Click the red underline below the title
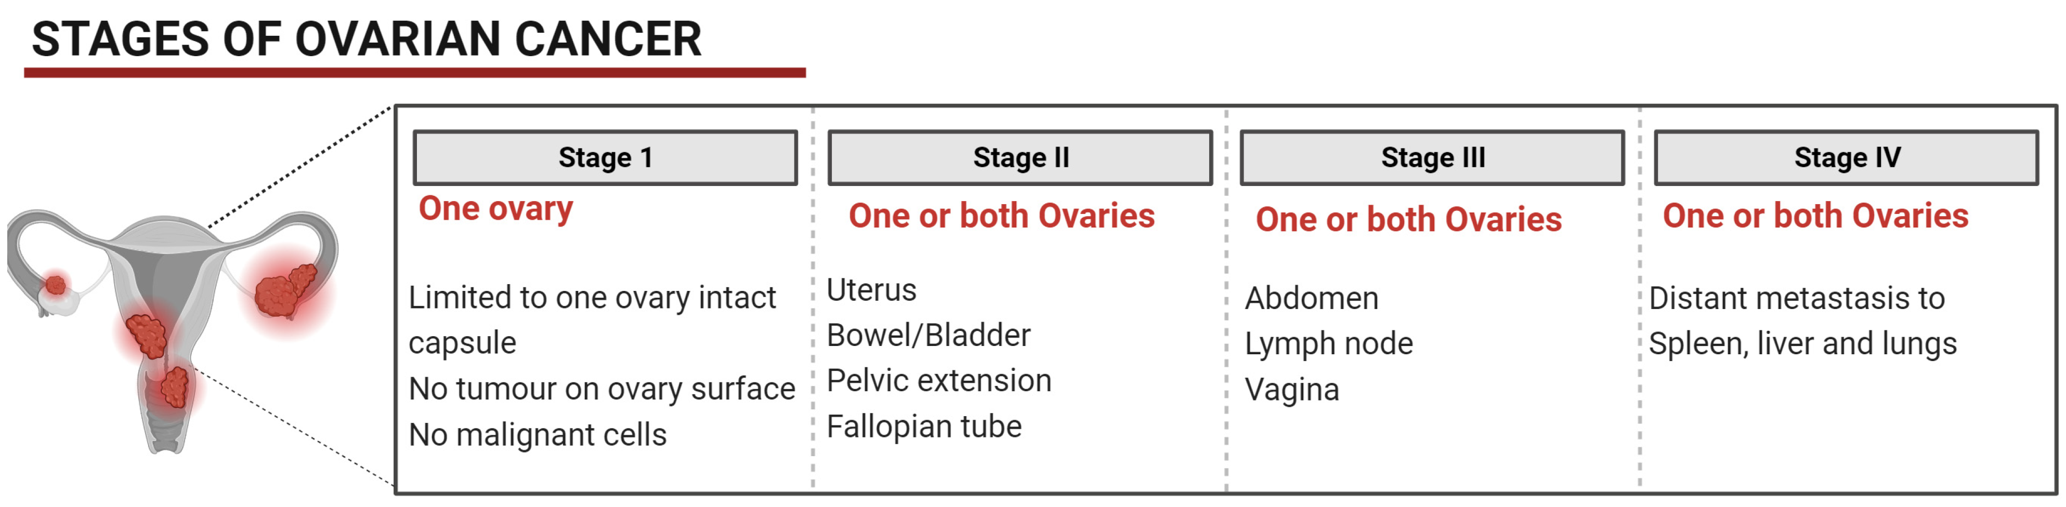The image size is (2066, 507). click(415, 73)
